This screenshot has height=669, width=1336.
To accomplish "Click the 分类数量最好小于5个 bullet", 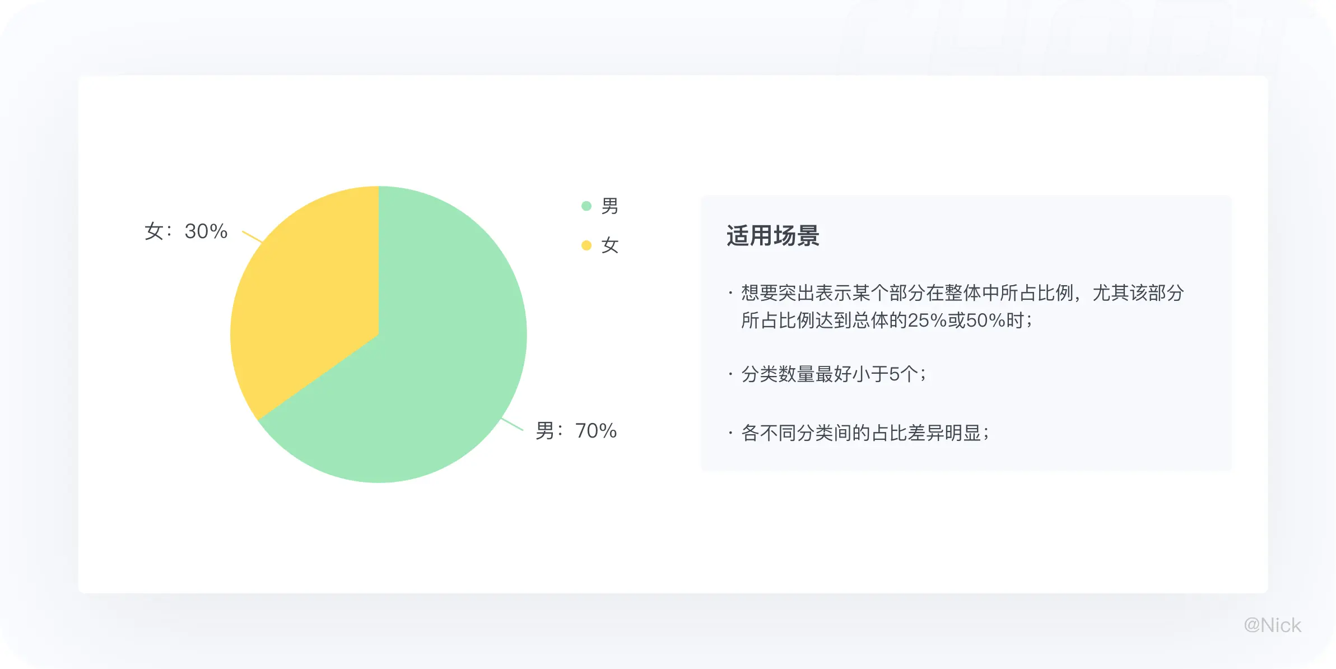I will pyautogui.click(x=834, y=374).
